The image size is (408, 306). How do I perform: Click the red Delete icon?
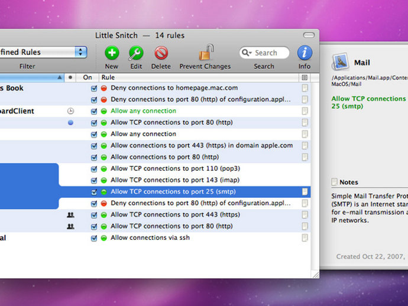click(161, 53)
